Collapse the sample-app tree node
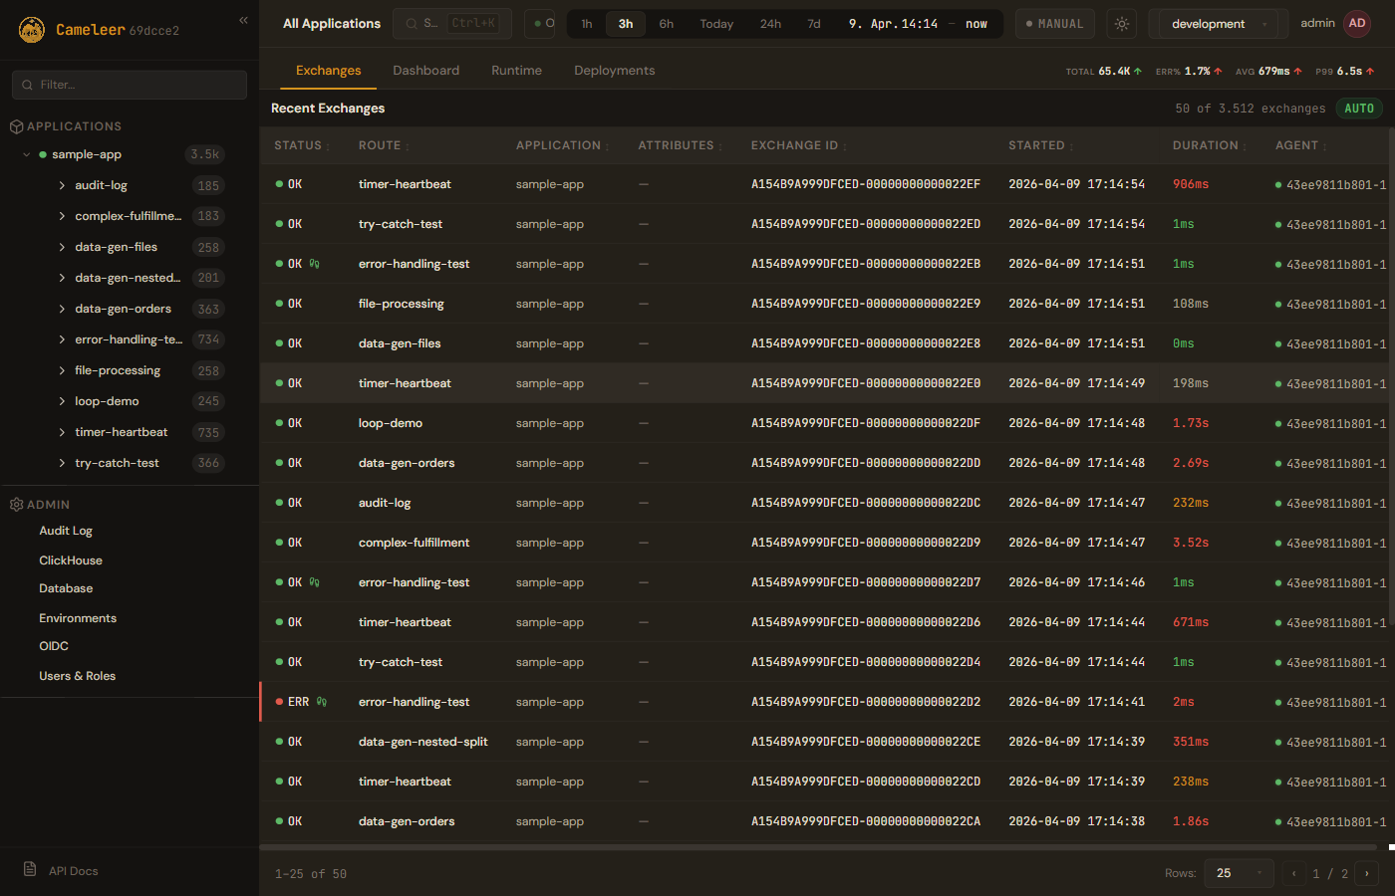Viewport: 1395px width, 896px height. [27, 154]
